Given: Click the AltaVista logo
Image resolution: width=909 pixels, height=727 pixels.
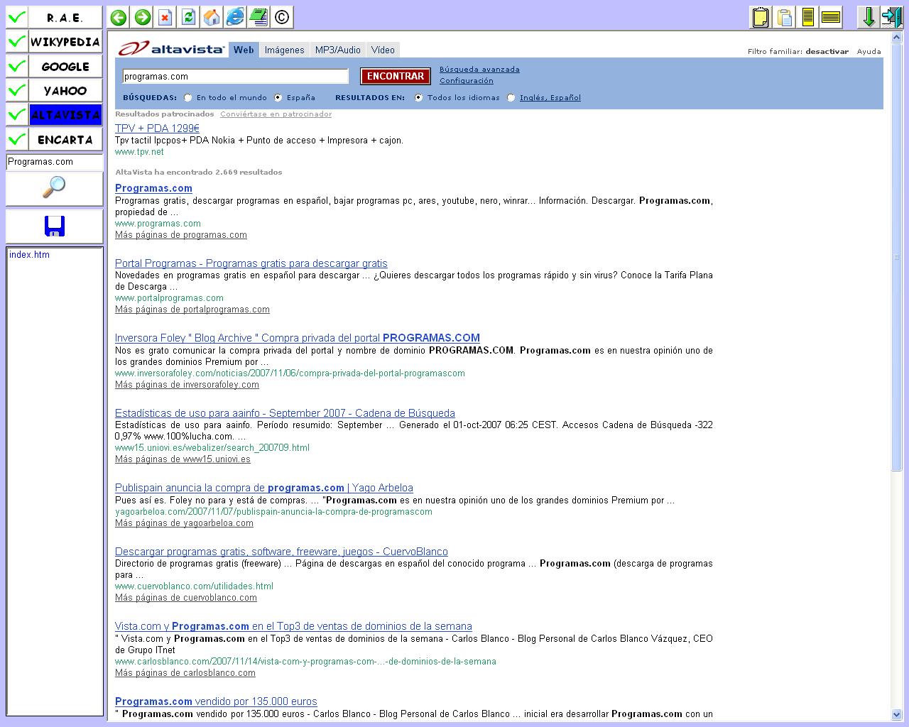Looking at the screenshot, I should pos(171,49).
